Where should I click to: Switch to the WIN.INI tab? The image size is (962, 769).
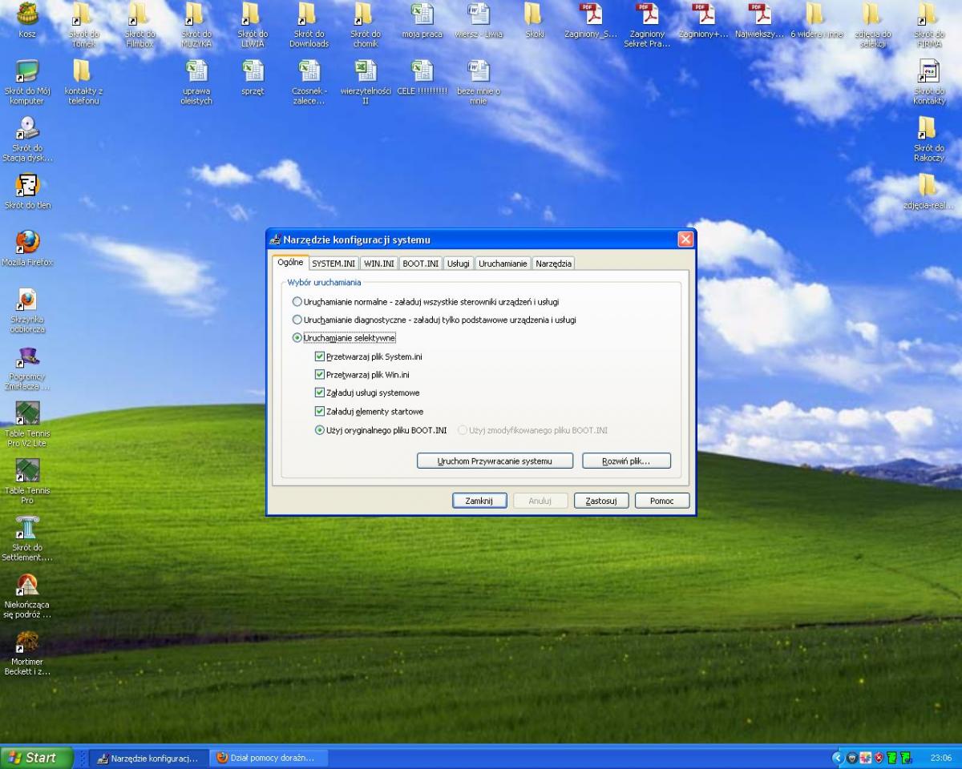(x=378, y=264)
